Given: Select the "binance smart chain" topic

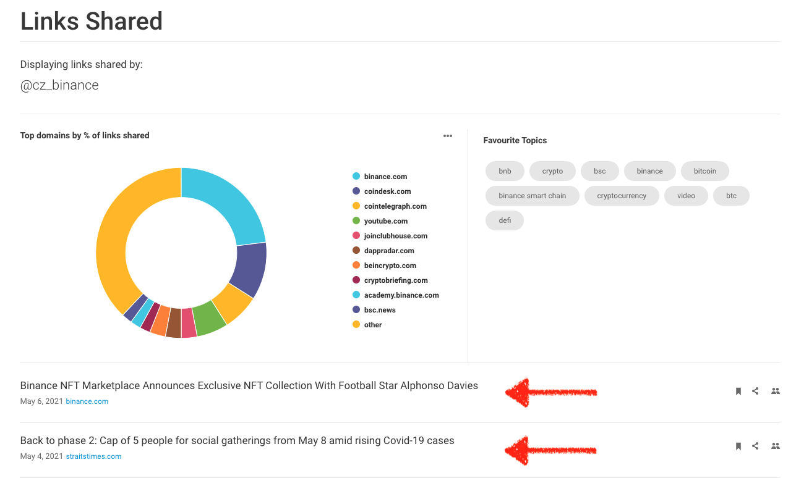Looking at the screenshot, I should [x=532, y=195].
